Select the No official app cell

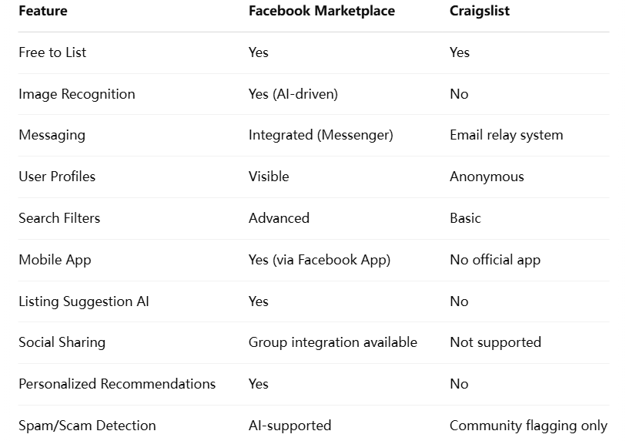(495, 260)
